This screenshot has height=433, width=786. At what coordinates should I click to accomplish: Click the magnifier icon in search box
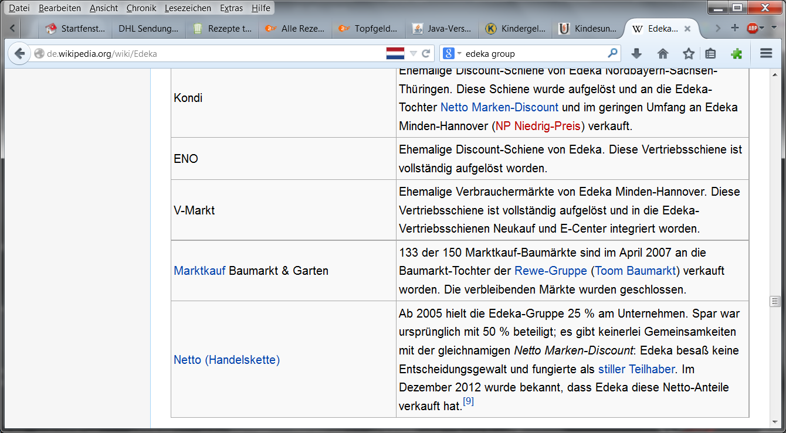point(612,53)
